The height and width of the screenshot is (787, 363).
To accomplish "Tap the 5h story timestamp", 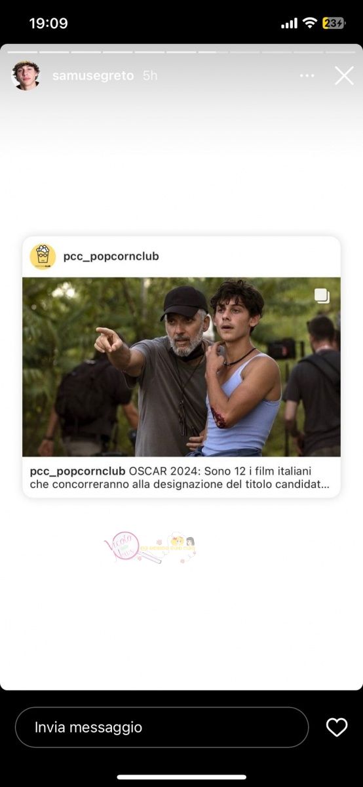I will click(150, 75).
